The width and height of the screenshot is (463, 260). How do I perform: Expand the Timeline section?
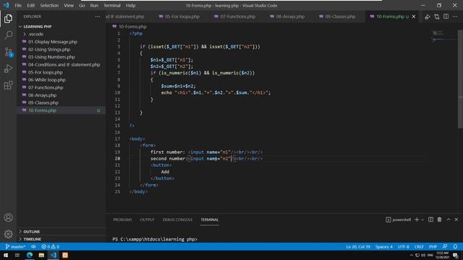click(61, 239)
